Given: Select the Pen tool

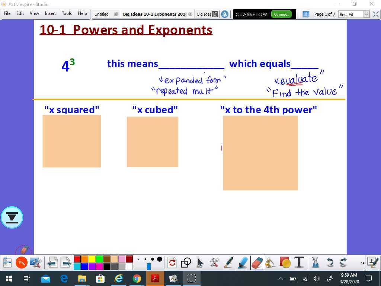Looking at the screenshot, I should coord(228,263).
